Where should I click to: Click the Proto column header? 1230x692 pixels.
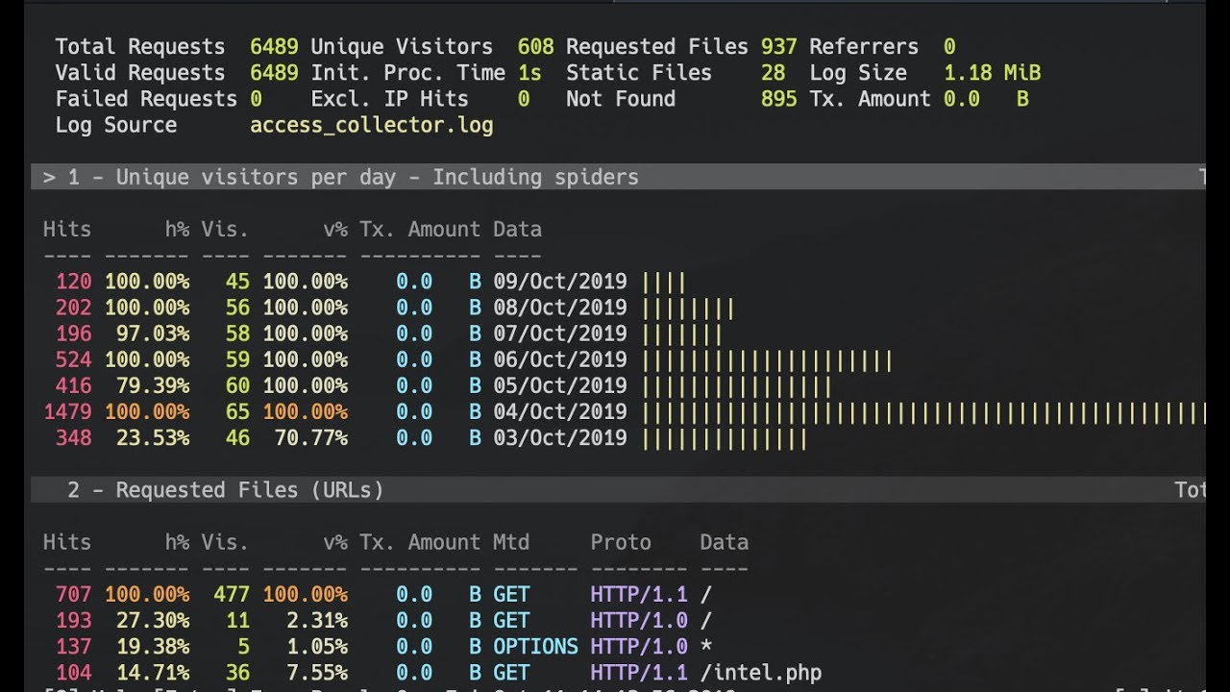(621, 542)
